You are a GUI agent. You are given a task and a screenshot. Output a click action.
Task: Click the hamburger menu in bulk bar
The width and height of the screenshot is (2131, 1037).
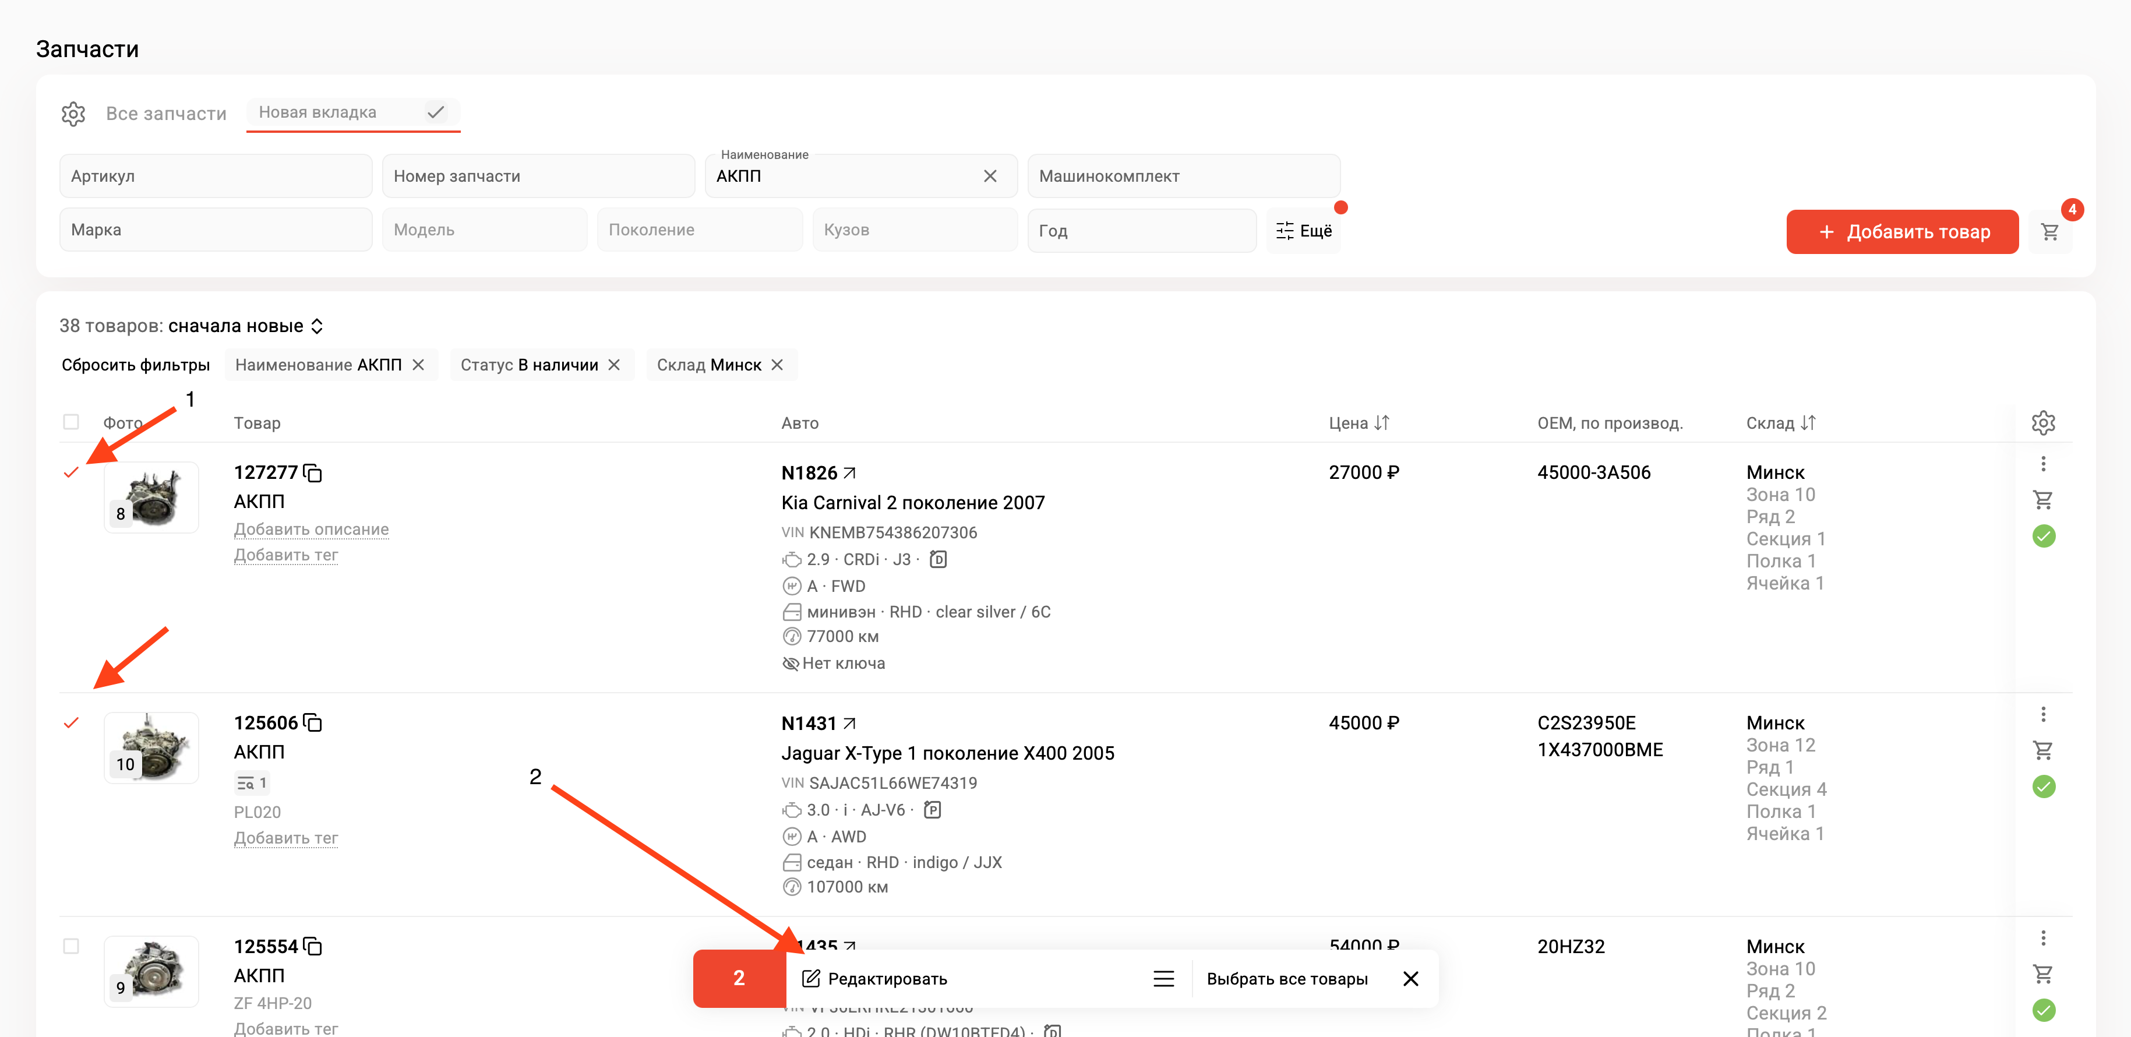pyautogui.click(x=1163, y=979)
